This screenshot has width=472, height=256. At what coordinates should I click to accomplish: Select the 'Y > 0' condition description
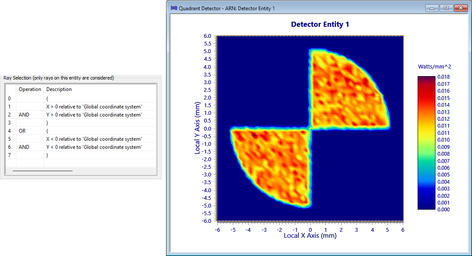click(94, 115)
